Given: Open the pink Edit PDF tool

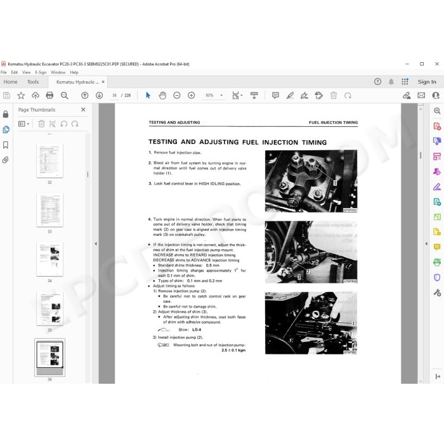Looking at the screenshot, I should click(437, 156).
